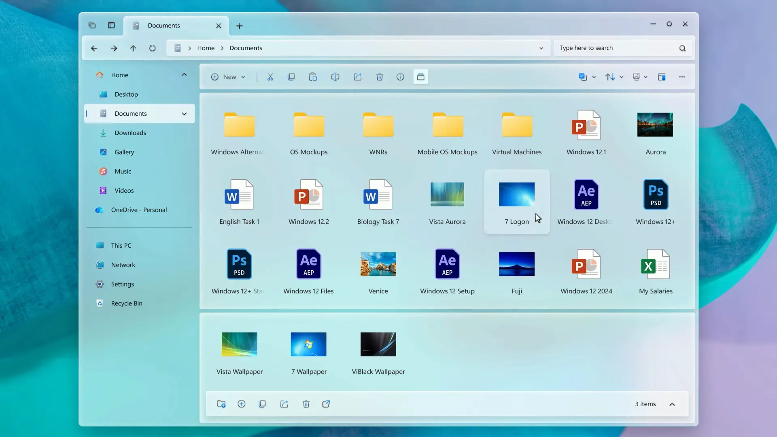
Task: Open the New item dropdown
Action: pos(229,77)
